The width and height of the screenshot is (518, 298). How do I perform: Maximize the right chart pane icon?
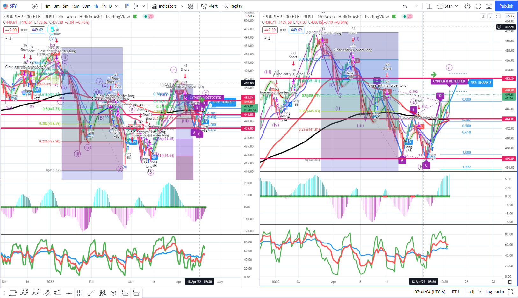click(x=498, y=17)
